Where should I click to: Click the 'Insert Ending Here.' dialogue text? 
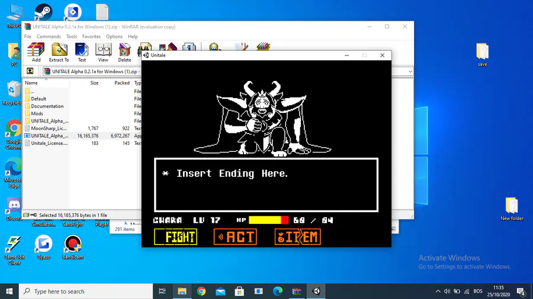tap(232, 174)
